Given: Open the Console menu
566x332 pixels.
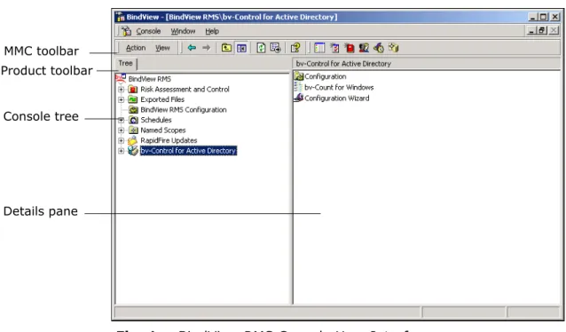Looking at the screenshot, I should 148,31.
